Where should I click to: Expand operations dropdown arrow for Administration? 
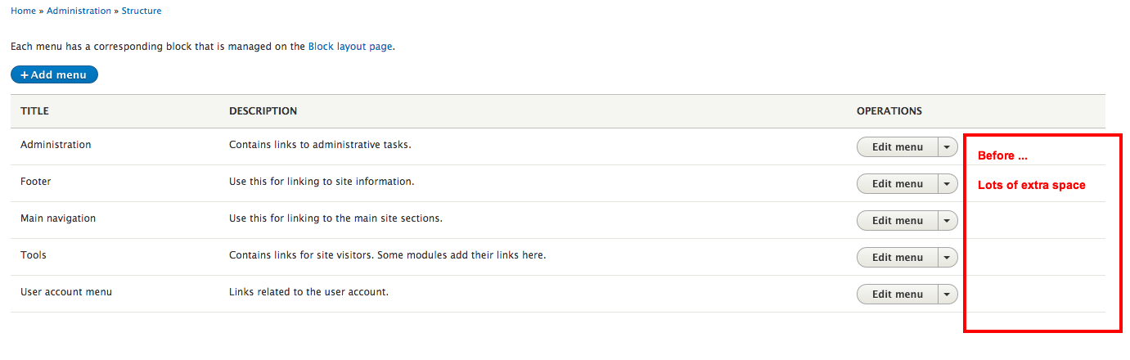tap(947, 147)
